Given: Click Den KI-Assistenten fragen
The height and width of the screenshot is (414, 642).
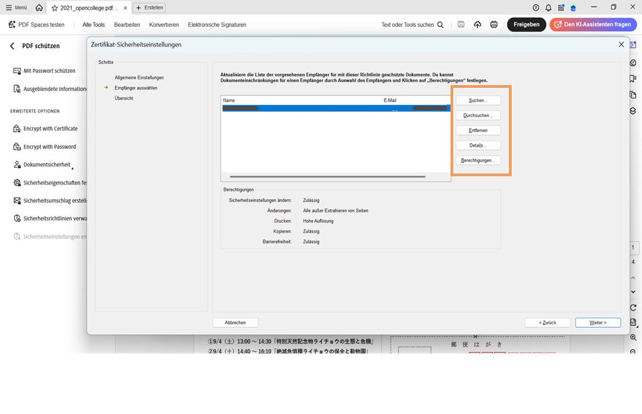Looking at the screenshot, I should coord(593,25).
